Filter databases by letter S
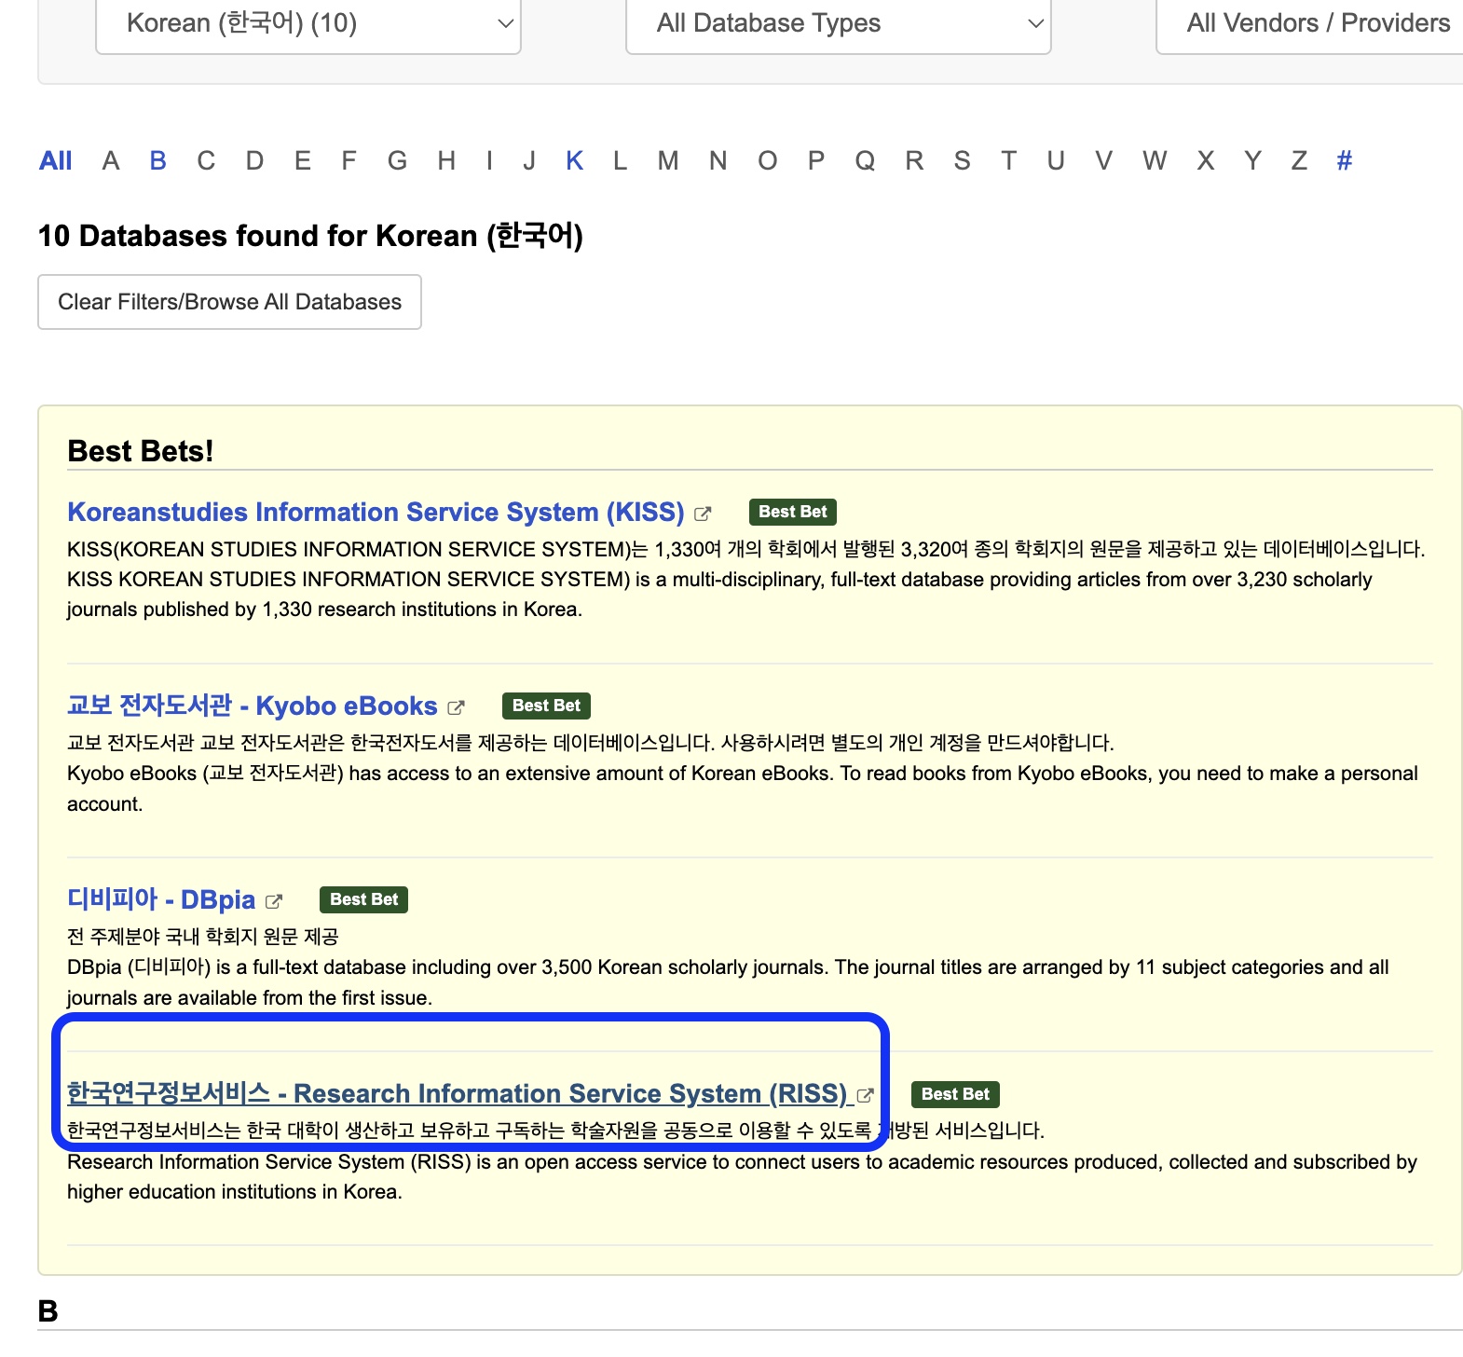 [x=963, y=161]
